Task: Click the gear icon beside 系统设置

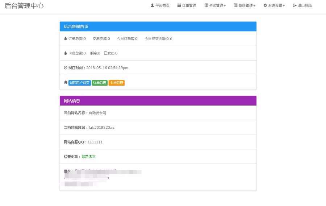Action: tap(265, 5)
